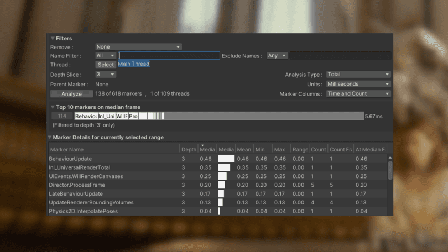Open the Name Filter All dropdown

point(106,56)
